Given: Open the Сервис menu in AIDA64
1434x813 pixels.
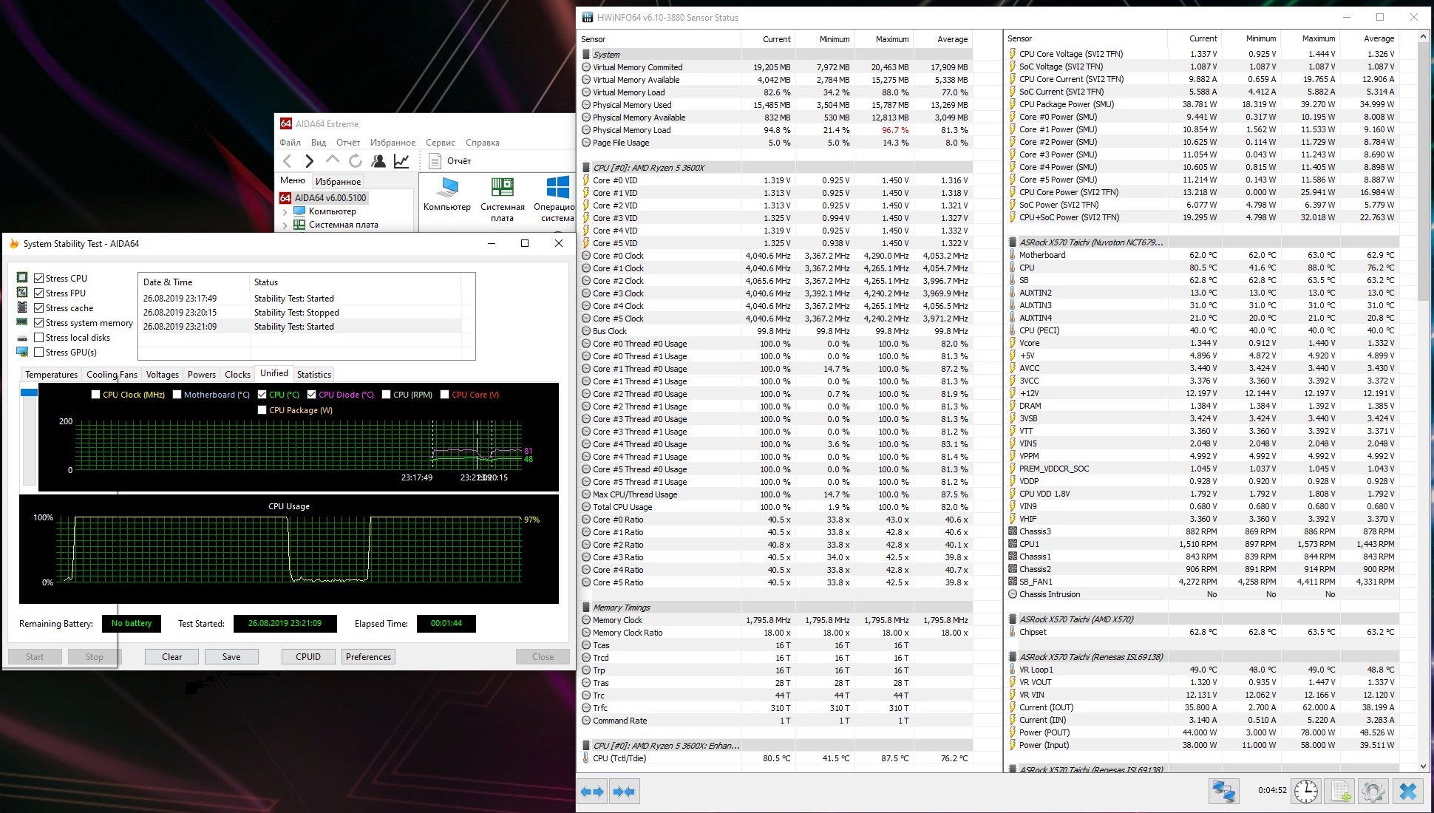Looking at the screenshot, I should 440,143.
